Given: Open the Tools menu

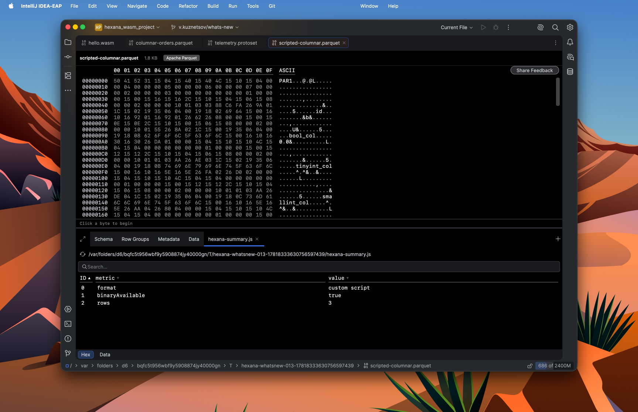Looking at the screenshot, I should point(253,6).
